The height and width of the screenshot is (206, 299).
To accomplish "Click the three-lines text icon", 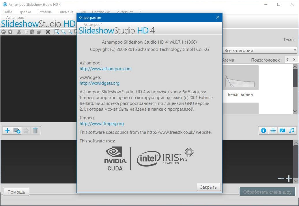I will [273, 131].
